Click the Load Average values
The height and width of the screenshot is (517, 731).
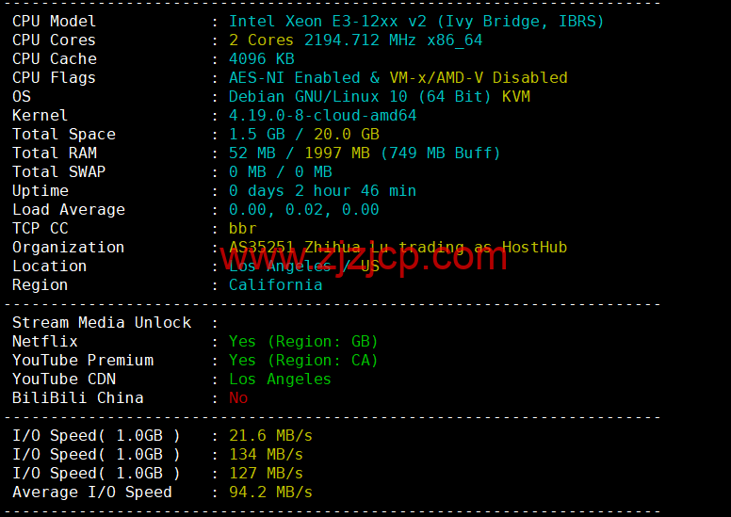pyautogui.click(x=303, y=209)
